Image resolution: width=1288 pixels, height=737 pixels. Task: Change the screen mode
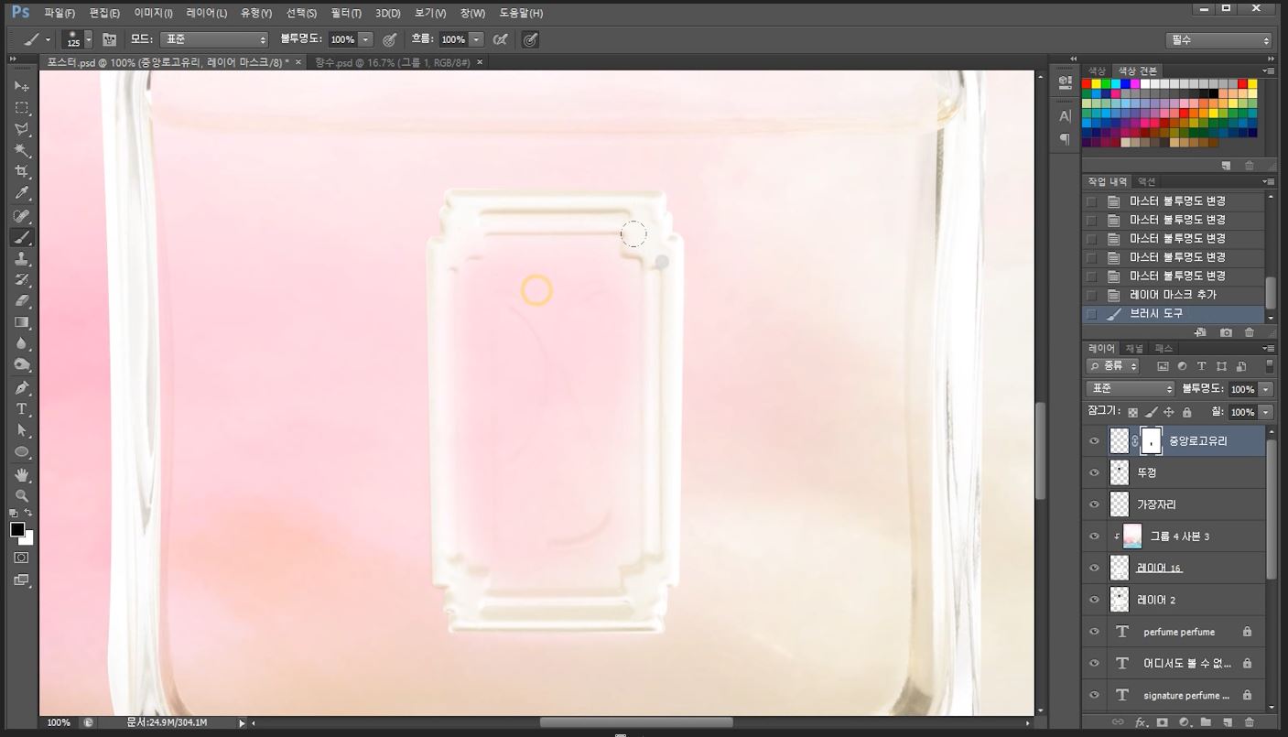coord(22,580)
